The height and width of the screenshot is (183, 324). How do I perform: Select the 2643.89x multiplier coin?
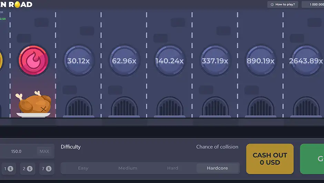pyautogui.click(x=306, y=61)
